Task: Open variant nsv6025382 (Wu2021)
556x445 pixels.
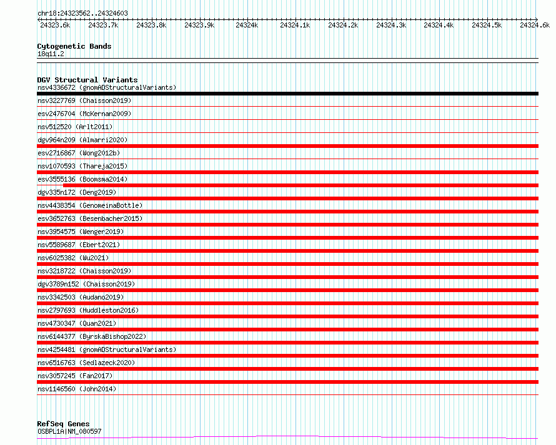Action: pos(73,258)
